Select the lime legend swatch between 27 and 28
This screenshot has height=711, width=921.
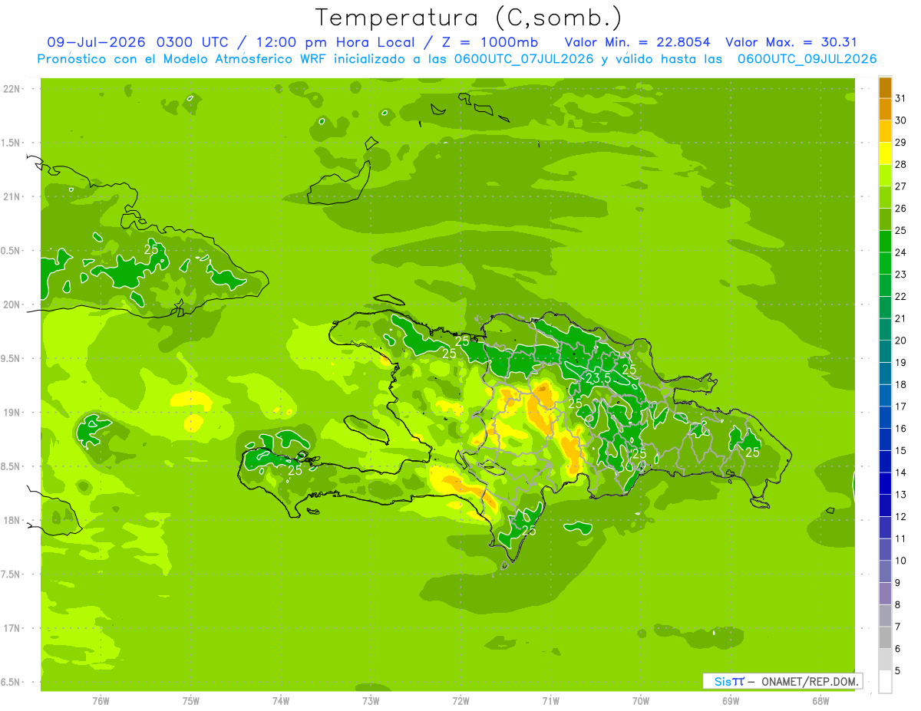(885, 176)
